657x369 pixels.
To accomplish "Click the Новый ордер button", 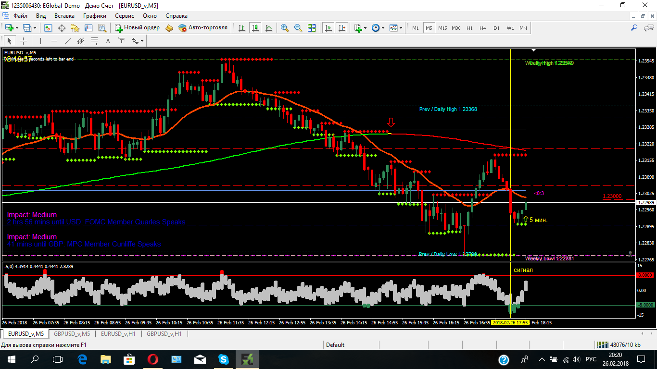I will 137,28.
